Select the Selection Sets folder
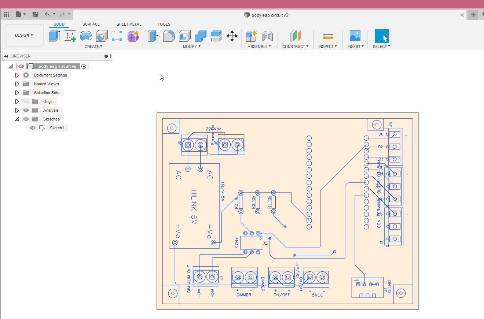This screenshot has width=484, height=319. [47, 93]
